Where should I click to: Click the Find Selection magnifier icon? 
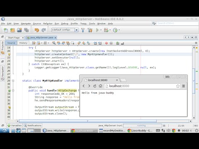coord(54,43)
